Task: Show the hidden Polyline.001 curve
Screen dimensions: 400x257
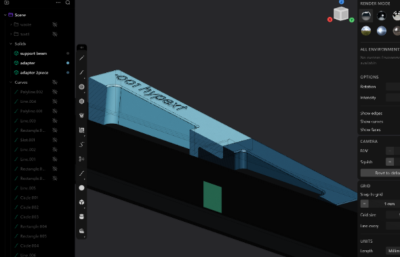Action: (x=55, y=111)
